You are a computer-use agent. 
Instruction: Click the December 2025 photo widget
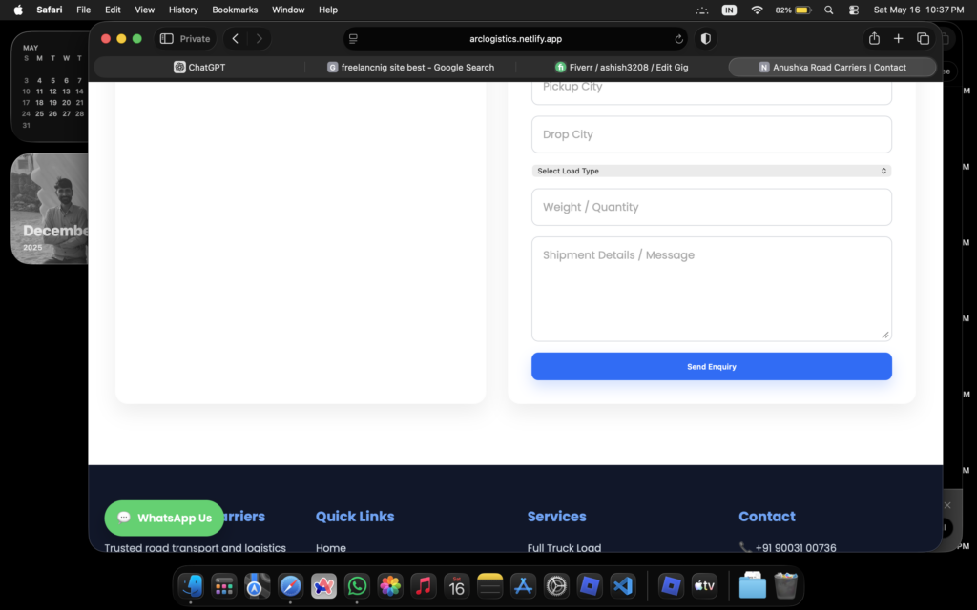coord(50,209)
